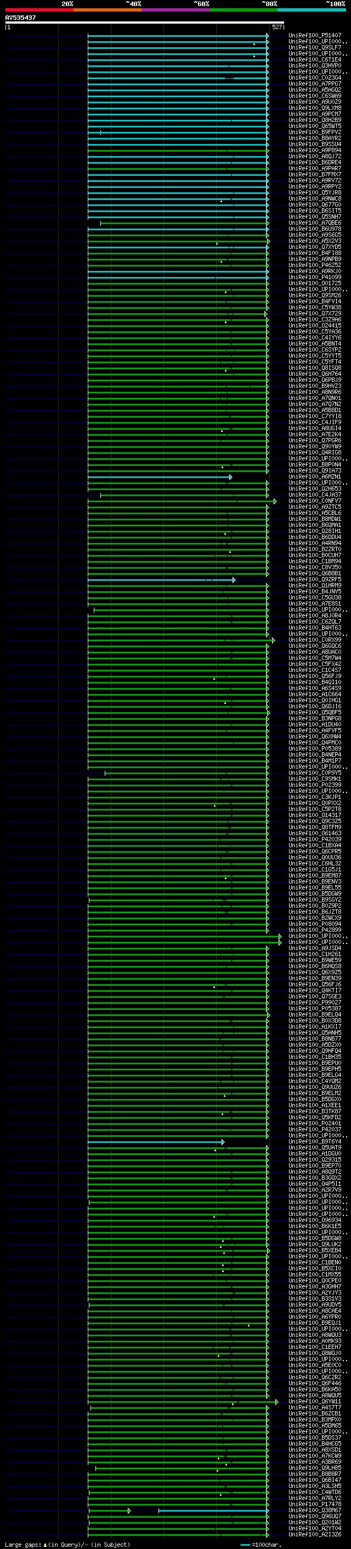Viewport: 351px width, 1549px height.
Task: Click hit label UniRef100_Q28IH1
Action: [x=315, y=531]
